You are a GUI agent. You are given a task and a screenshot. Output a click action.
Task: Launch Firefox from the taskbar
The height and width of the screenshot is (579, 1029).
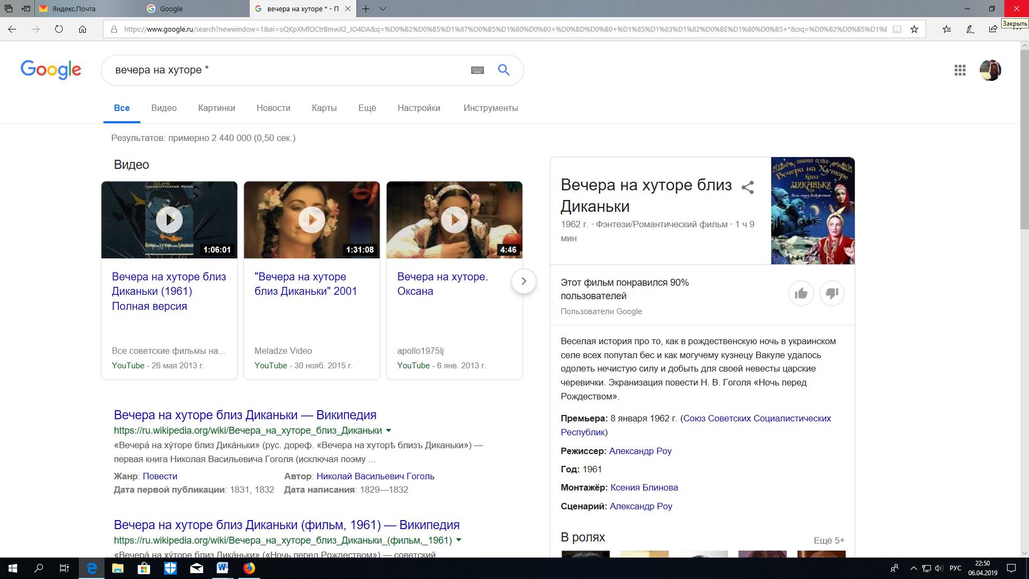pyautogui.click(x=249, y=568)
